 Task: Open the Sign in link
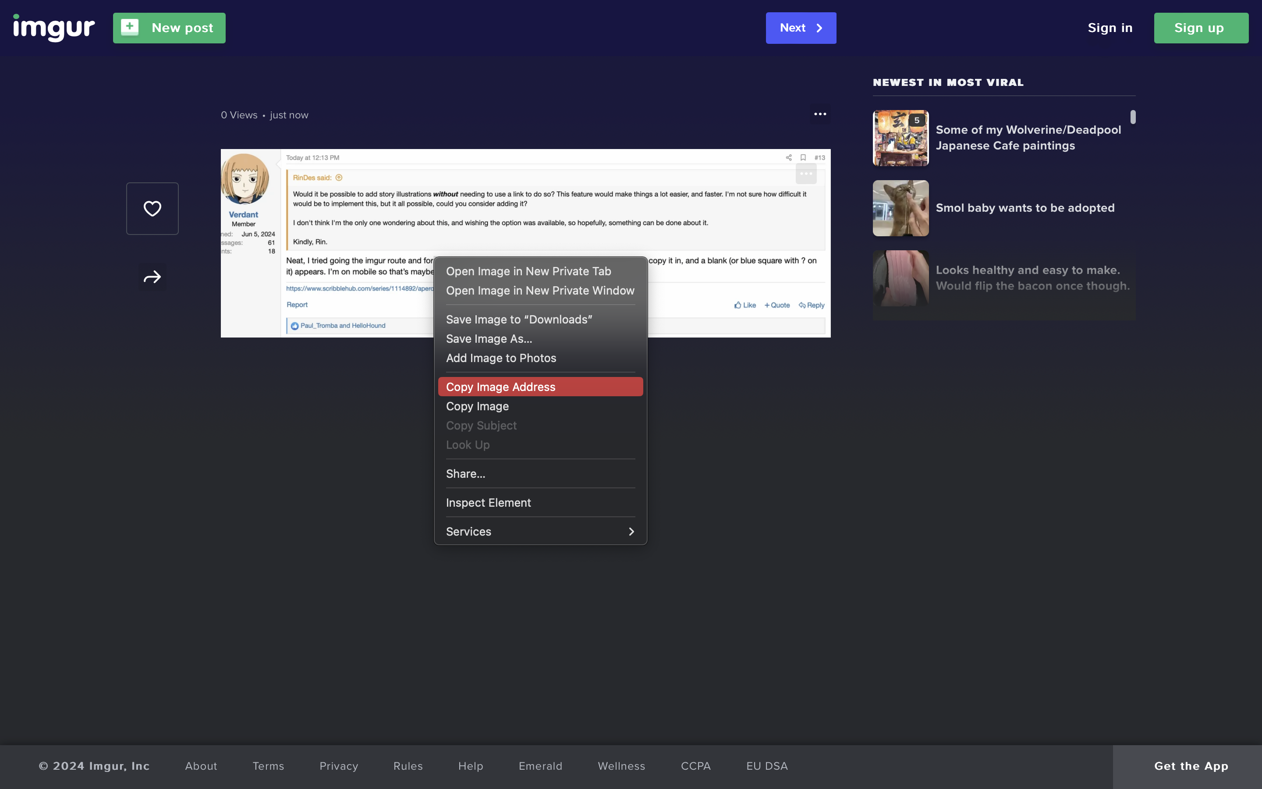tap(1110, 28)
